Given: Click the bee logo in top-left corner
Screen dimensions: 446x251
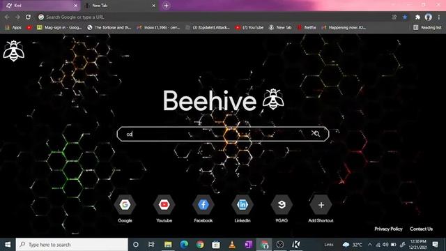Looking at the screenshot, I should click(14, 51).
